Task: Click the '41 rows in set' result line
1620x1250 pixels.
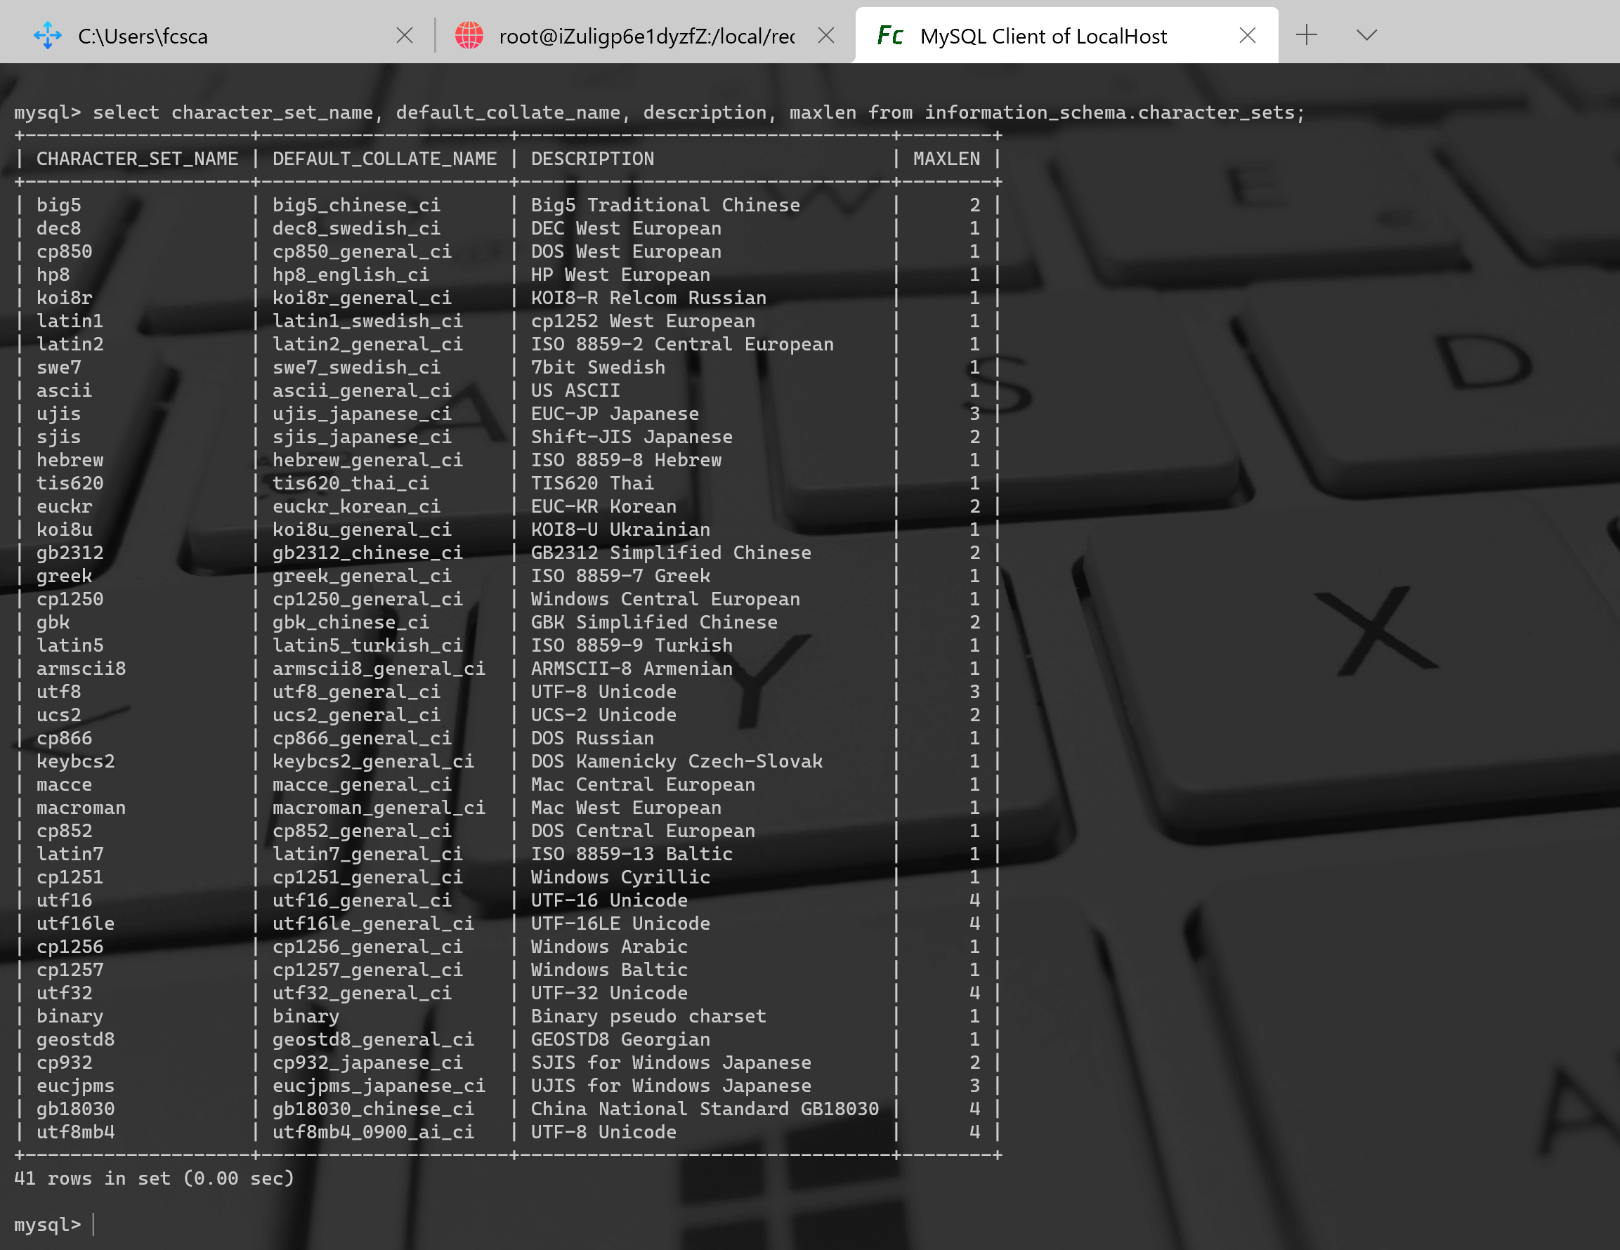Action: point(155,1178)
